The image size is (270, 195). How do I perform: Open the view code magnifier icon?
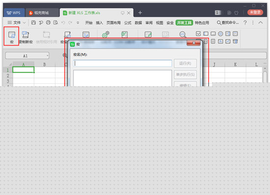(x=183, y=34)
